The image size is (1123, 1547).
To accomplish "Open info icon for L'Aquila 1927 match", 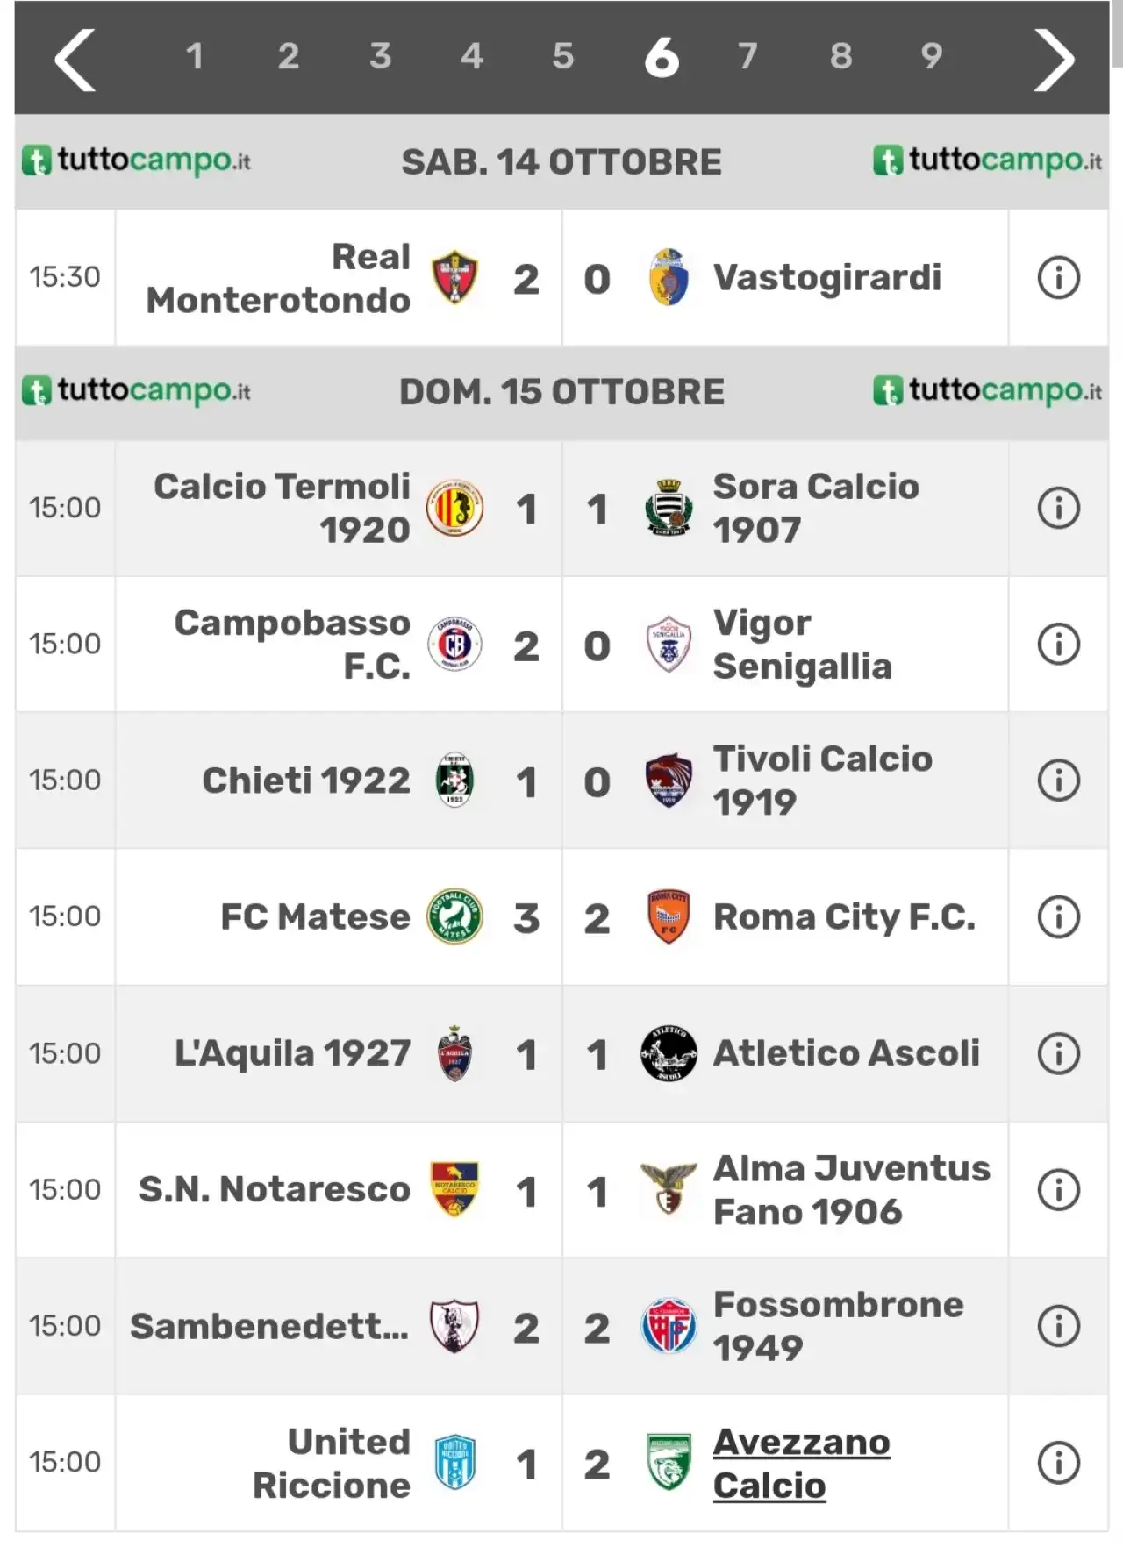I will coord(1058,1053).
